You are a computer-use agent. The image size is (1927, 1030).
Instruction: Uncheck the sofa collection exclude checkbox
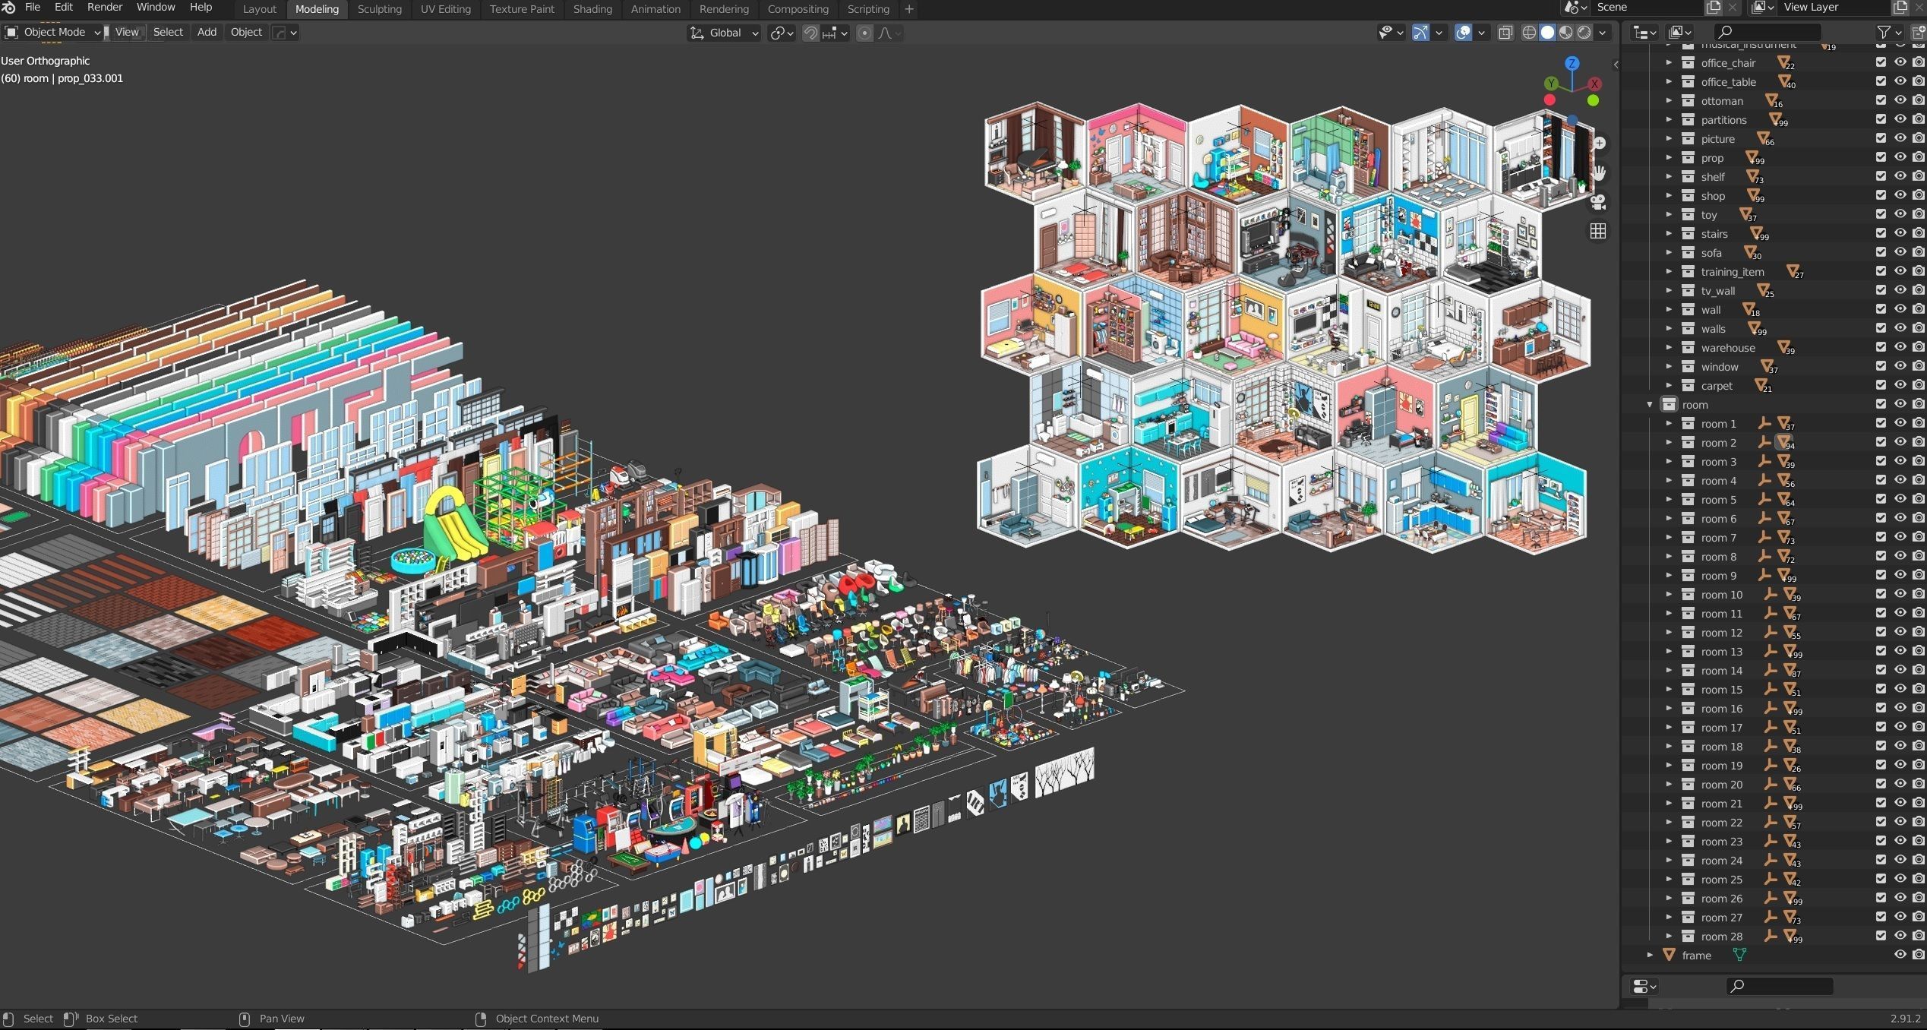(1881, 252)
